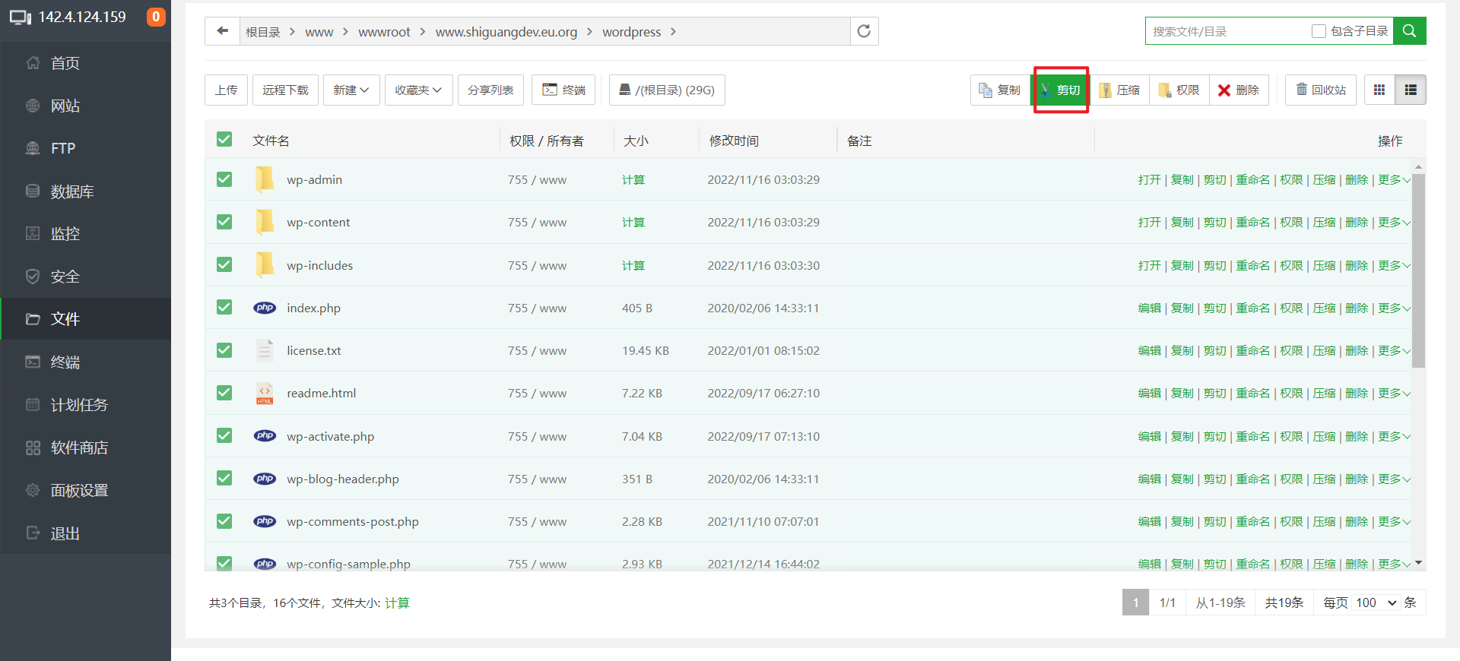Click the Monitor (监控) sidebar icon
This screenshot has height=661, width=1460.
point(33,233)
